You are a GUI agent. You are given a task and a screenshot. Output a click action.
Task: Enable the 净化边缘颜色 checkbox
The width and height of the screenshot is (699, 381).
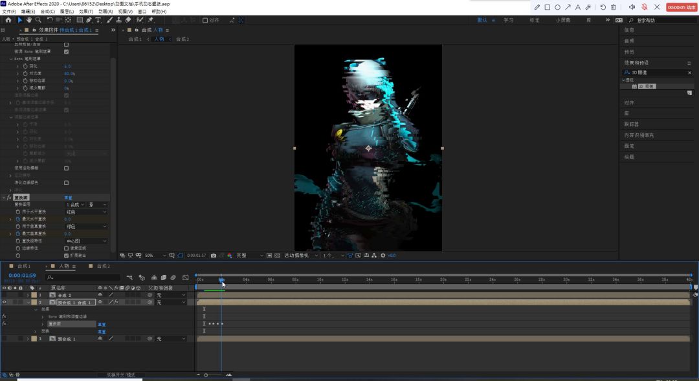tap(67, 182)
